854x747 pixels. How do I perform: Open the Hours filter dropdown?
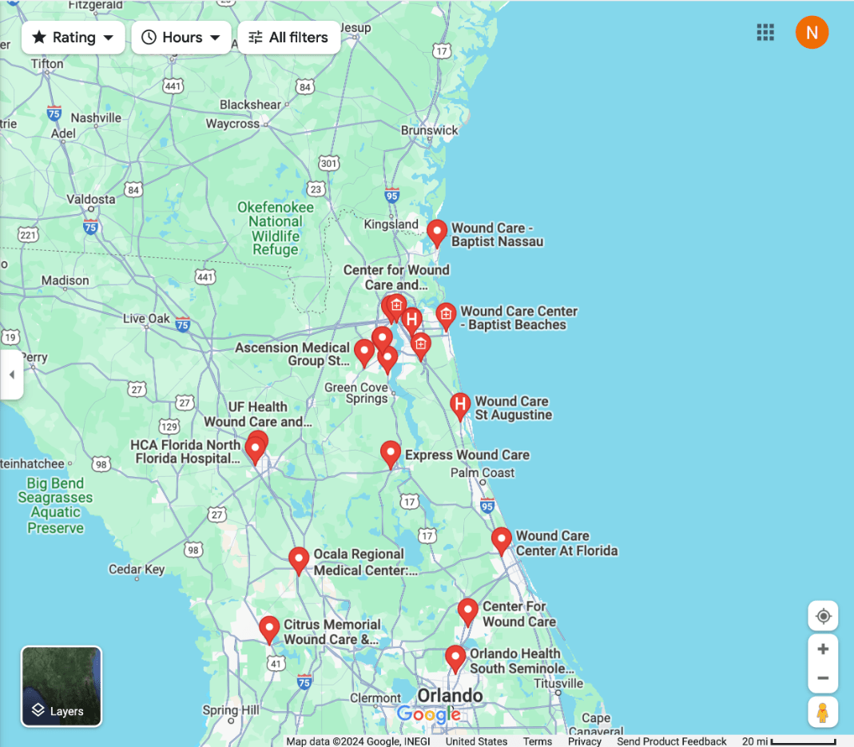[x=181, y=38]
